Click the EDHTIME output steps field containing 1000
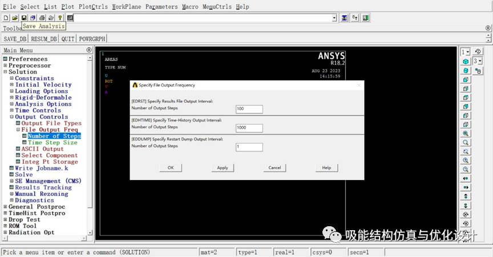This screenshot has width=493, height=257. (249, 128)
